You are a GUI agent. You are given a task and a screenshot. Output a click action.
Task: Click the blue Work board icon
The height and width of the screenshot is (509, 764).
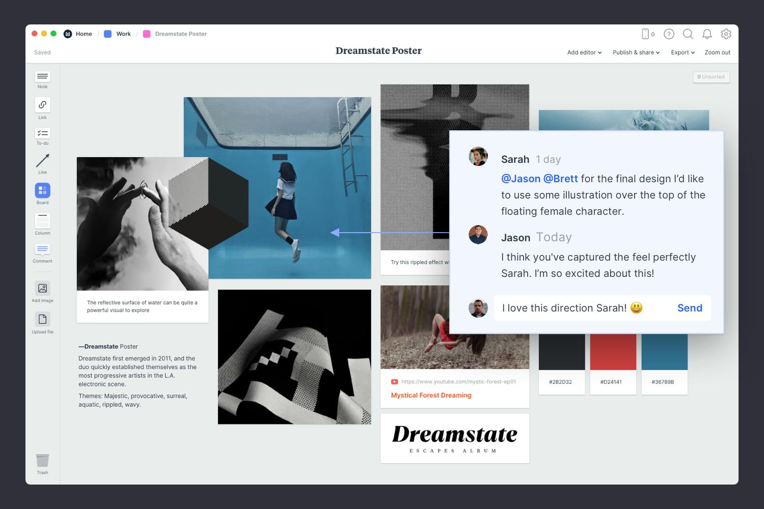click(108, 34)
